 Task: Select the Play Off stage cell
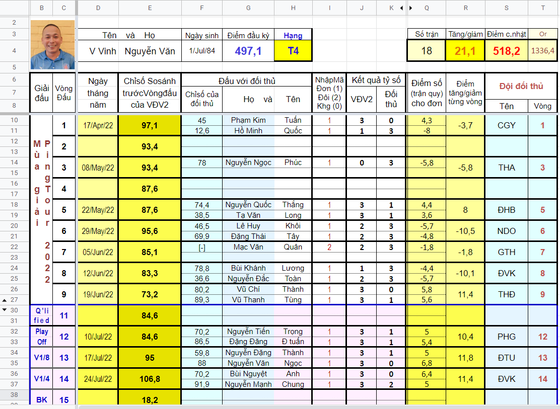point(41,337)
